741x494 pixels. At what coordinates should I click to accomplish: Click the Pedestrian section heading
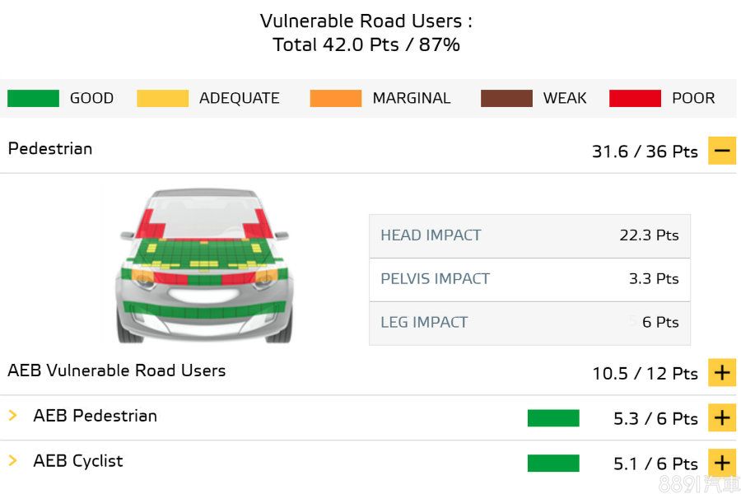50,149
